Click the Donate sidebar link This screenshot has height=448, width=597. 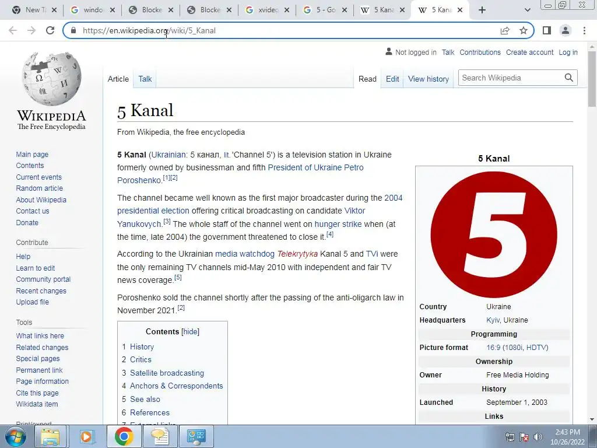coord(27,222)
